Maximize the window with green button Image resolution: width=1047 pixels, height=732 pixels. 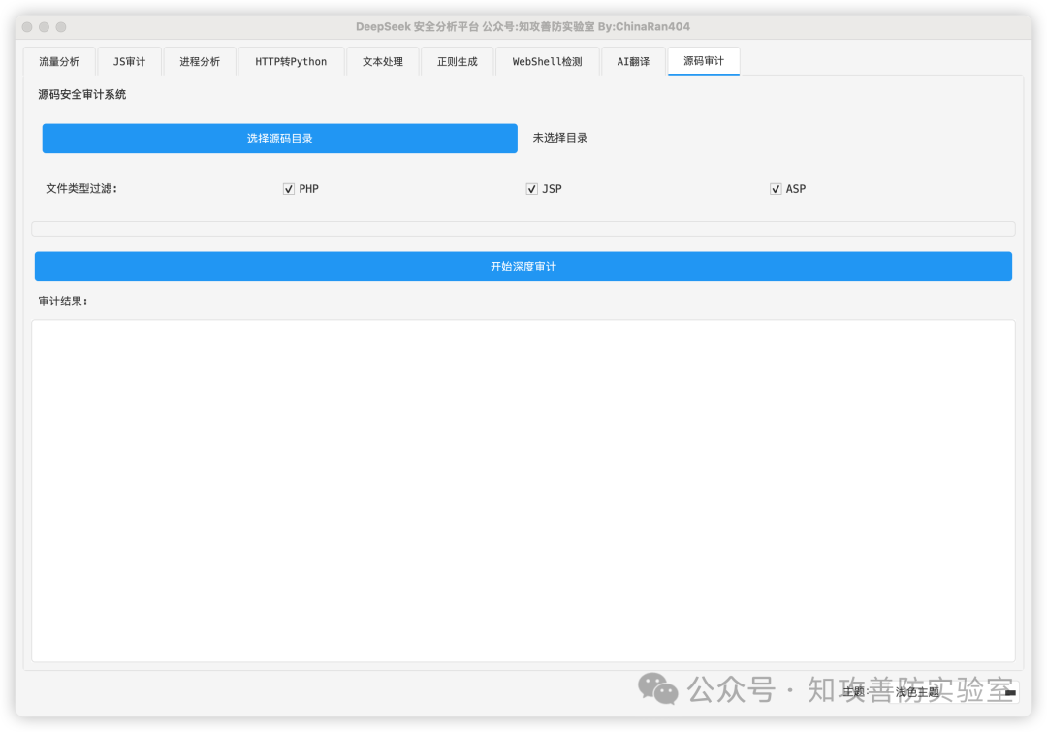pyautogui.click(x=61, y=27)
